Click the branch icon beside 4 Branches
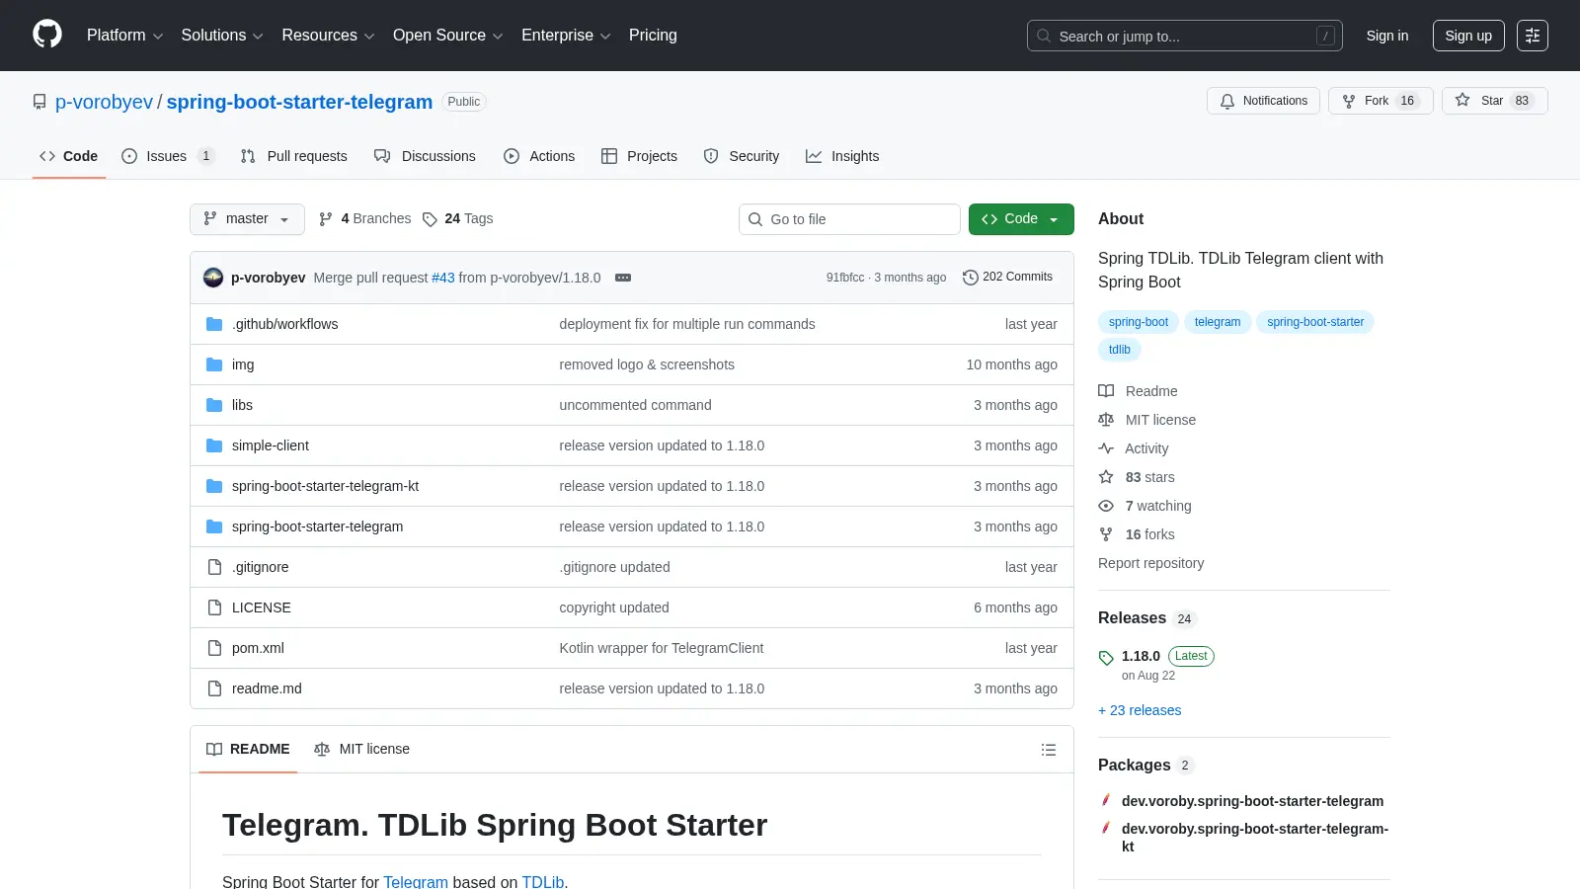 pos(326,219)
